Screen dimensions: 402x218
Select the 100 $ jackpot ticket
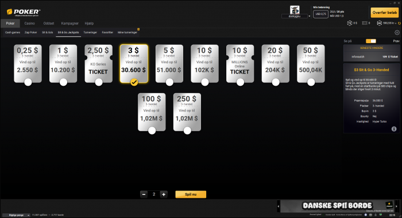click(x=152, y=112)
